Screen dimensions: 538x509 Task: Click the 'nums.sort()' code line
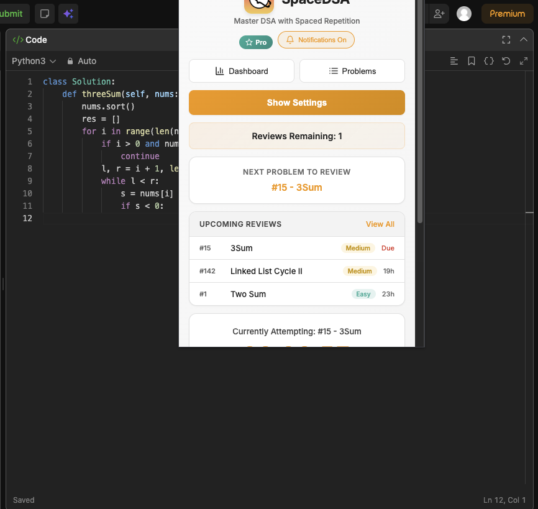pos(108,106)
